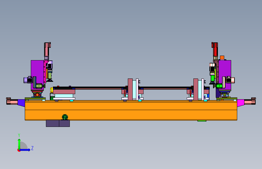This screenshot has width=262, height=169.
Task: Select the dark purple box beneath the base
Action: click(x=58, y=123)
